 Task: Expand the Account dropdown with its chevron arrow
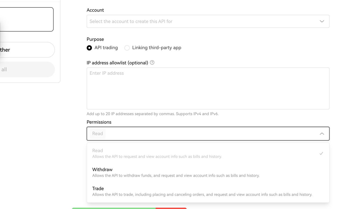(322, 21)
